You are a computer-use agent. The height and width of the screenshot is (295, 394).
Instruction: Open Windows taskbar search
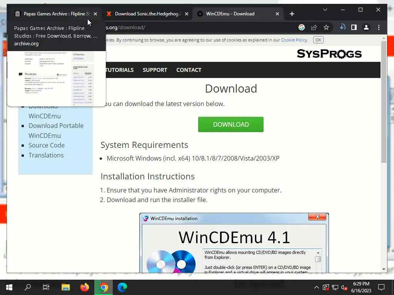(28, 287)
